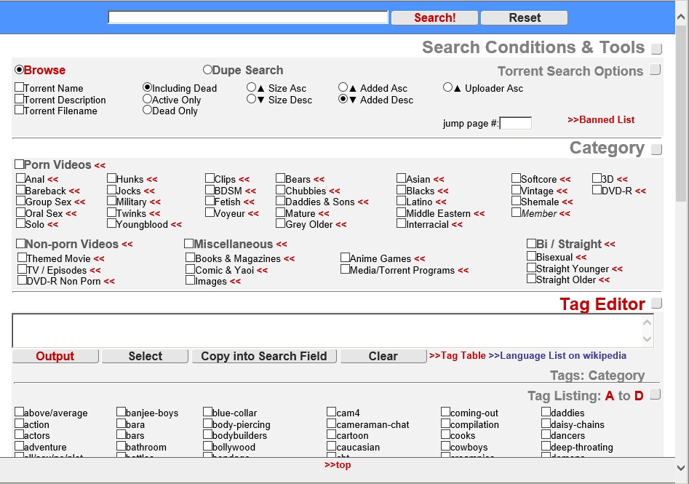Jump to letter A in Tag Listing
Viewport: 689px width, 484px height.
pos(609,396)
